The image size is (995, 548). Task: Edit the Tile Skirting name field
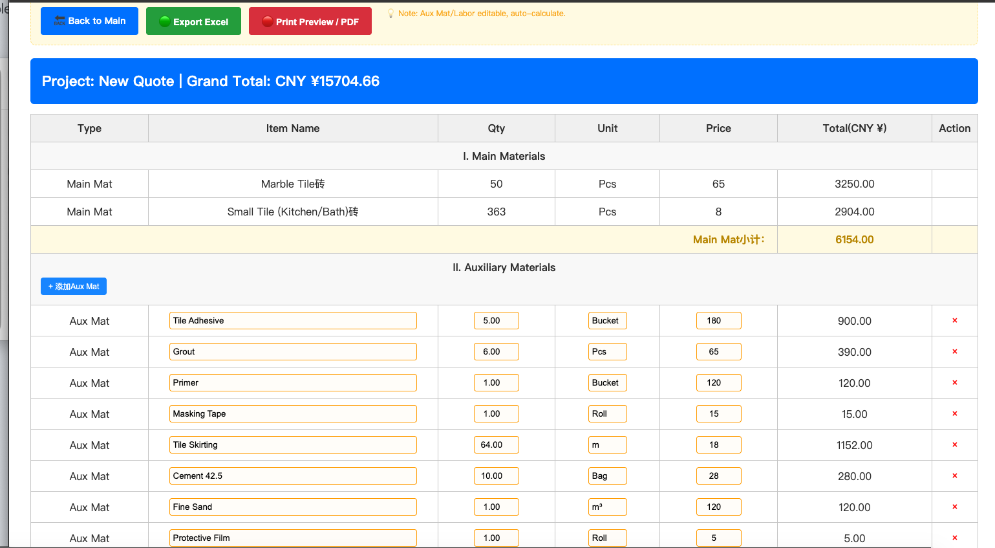[293, 445]
